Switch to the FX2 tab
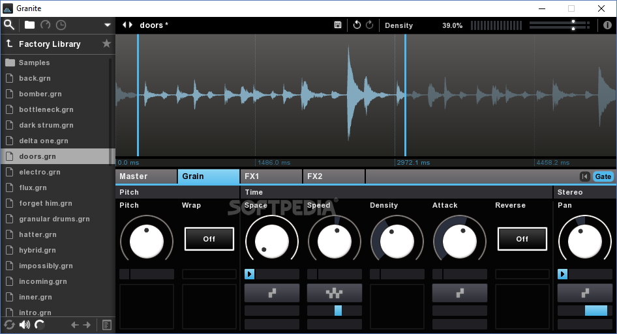617x334 pixels. coord(334,176)
